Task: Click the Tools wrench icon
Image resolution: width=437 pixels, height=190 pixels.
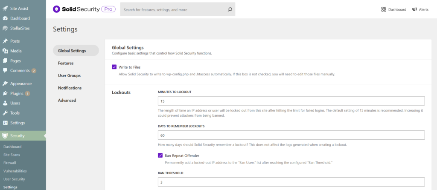Action: click(5, 113)
